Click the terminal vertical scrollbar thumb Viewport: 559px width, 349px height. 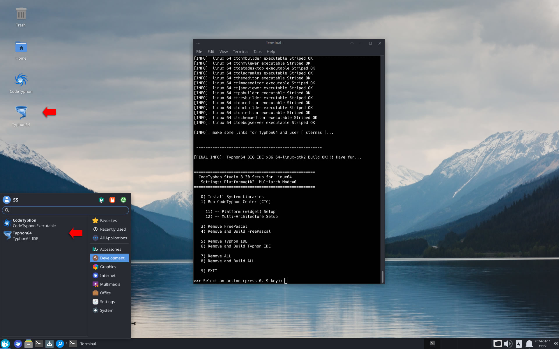tap(383, 276)
